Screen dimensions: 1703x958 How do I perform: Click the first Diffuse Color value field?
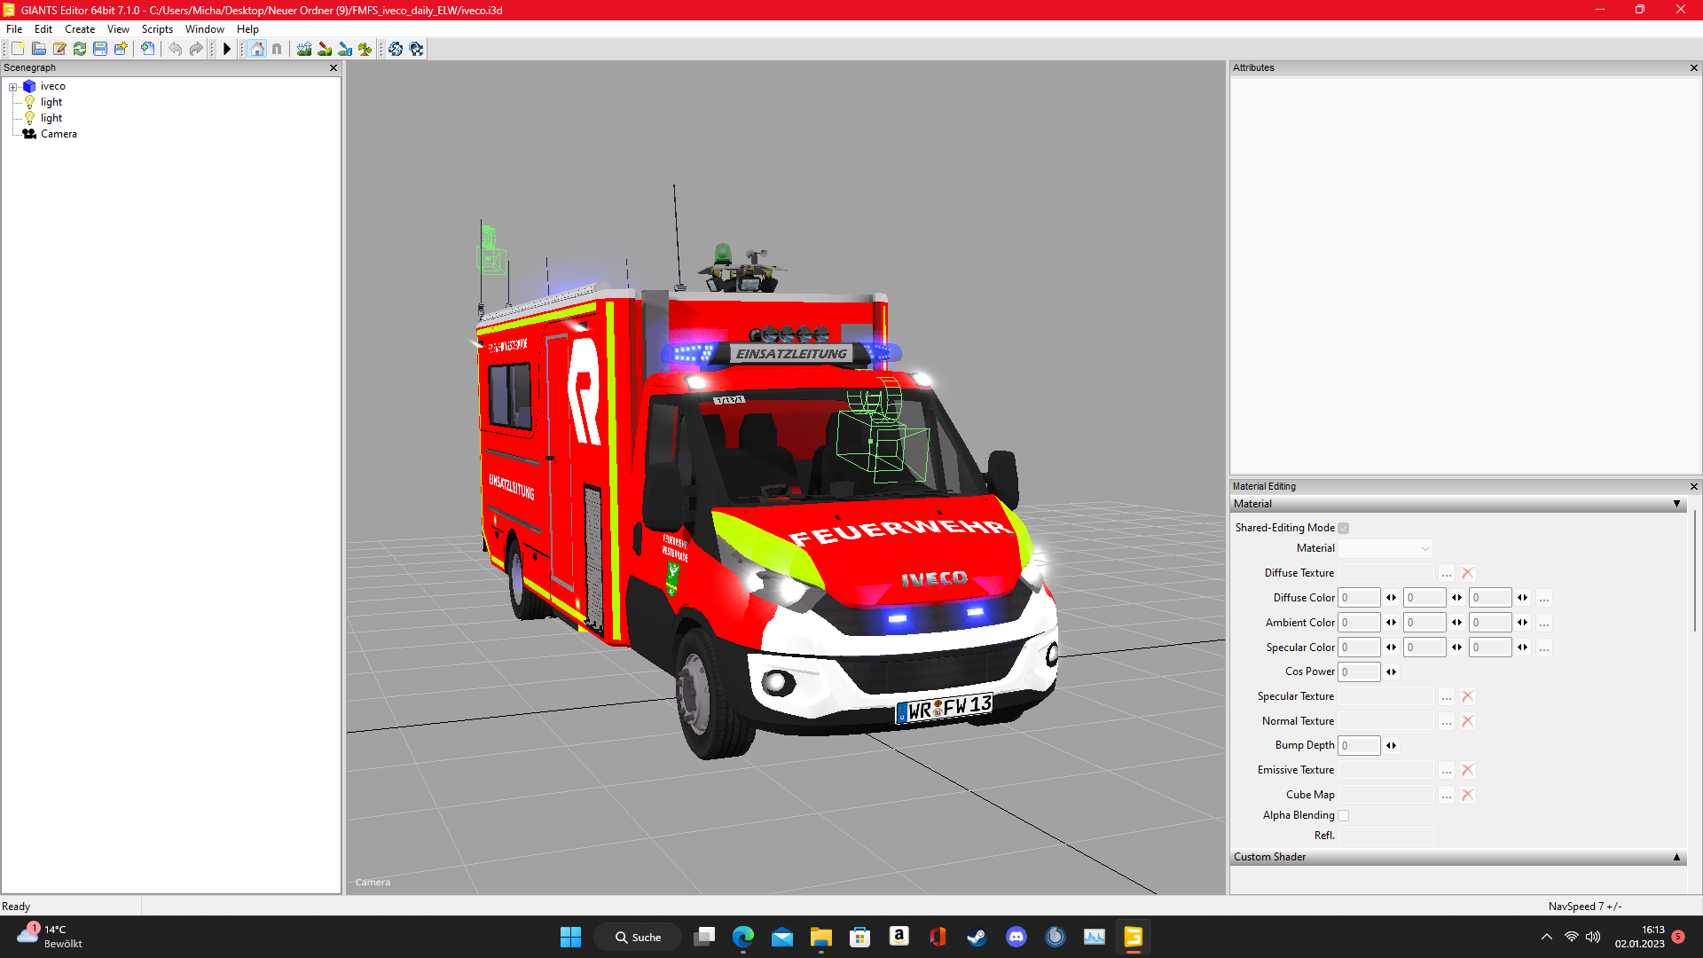pos(1359,598)
